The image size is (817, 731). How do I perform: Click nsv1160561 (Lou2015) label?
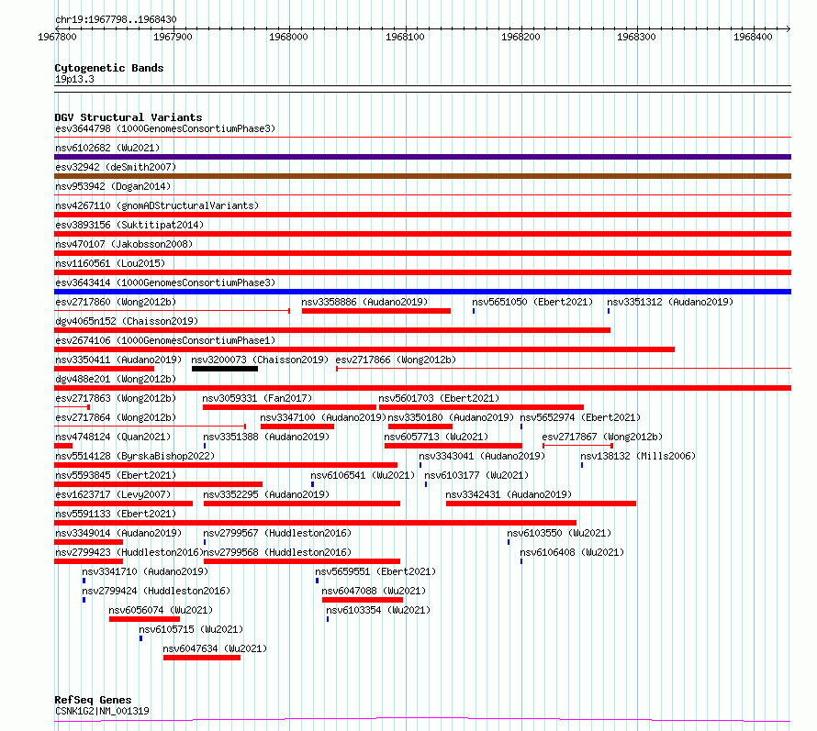tap(110, 263)
